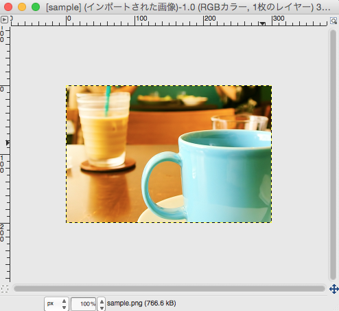Viewport: 339px width, 311px height.
Task: Toggle zoom image when window resizes
Action: (334, 21)
